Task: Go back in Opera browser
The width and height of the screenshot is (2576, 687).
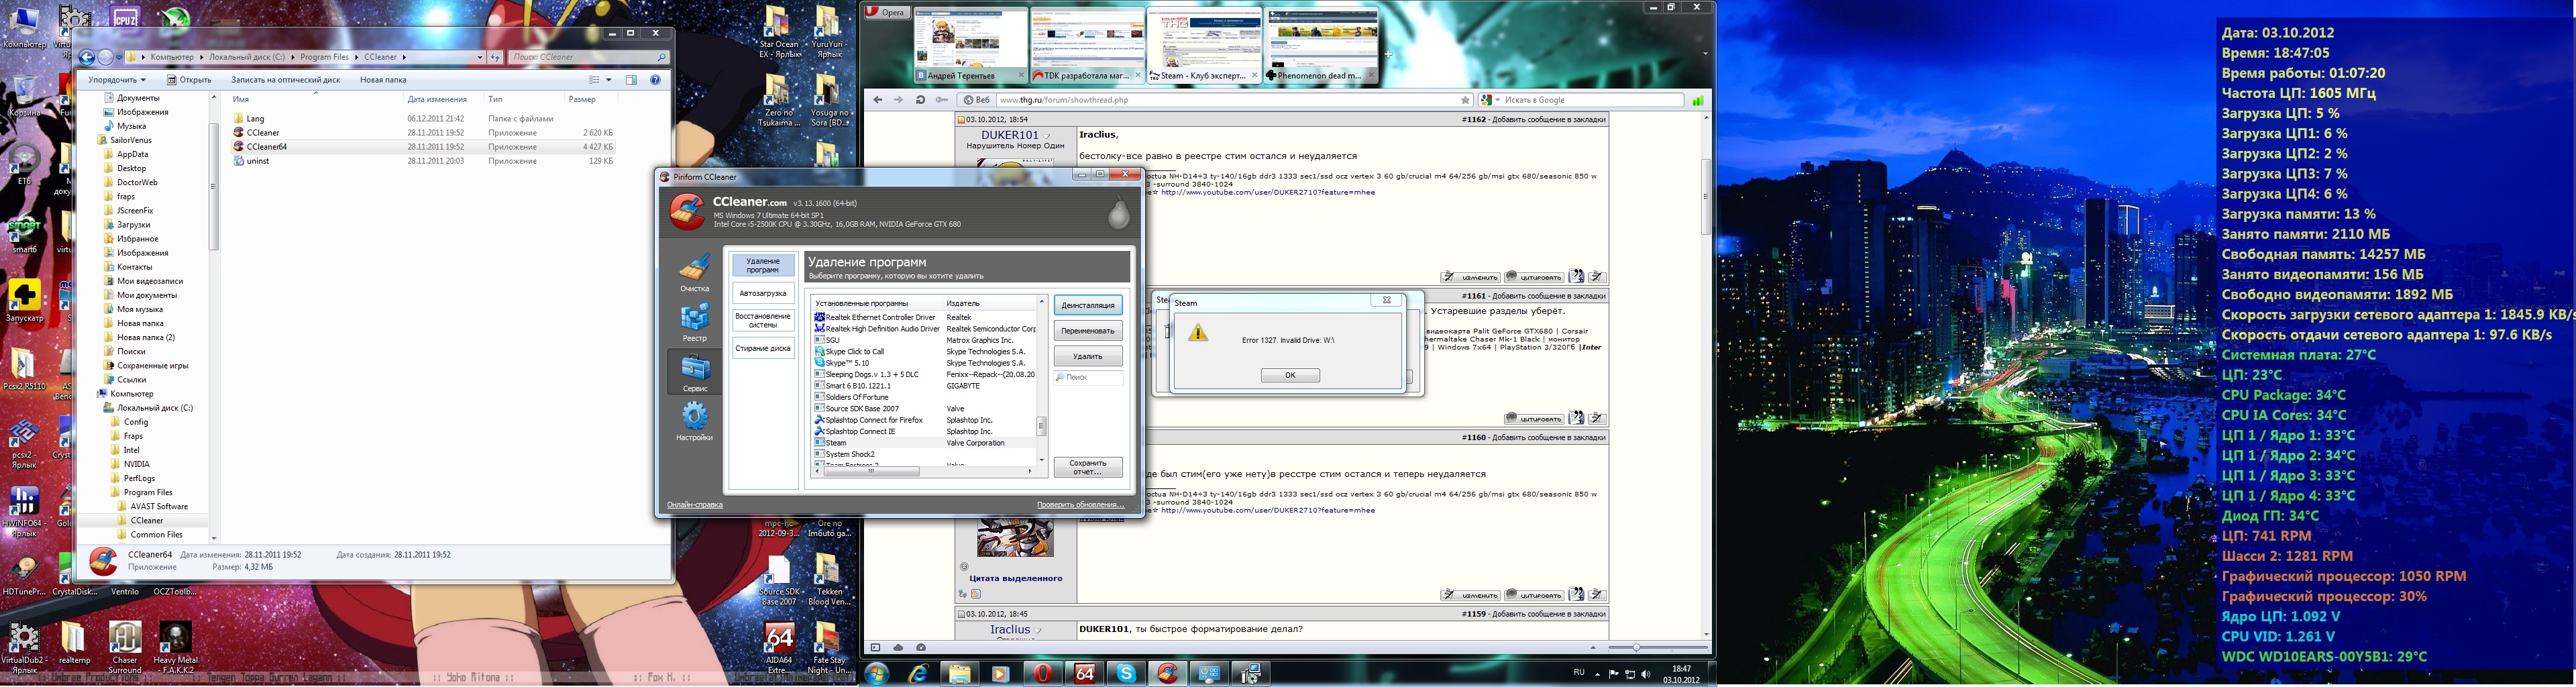Action: click(878, 100)
